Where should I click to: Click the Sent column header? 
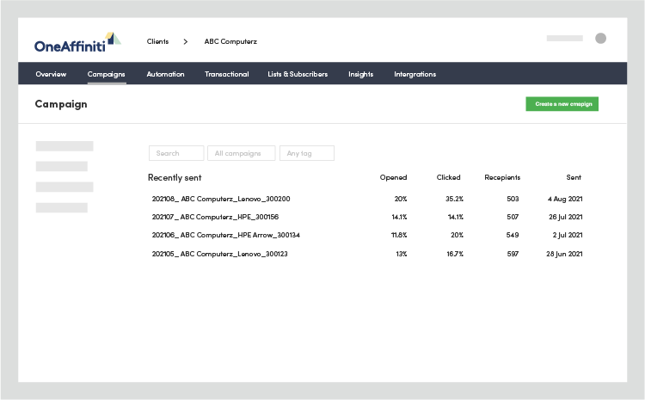pyautogui.click(x=574, y=177)
